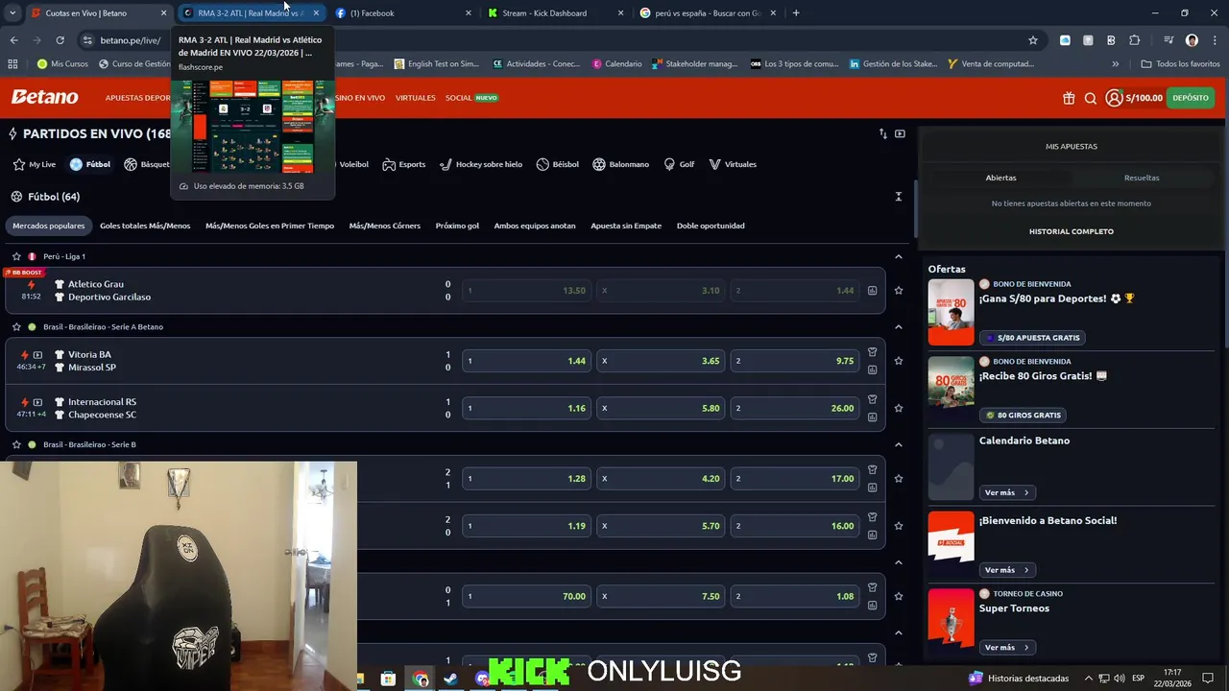Screen dimensions: 1229x691
Task: Switch to Ambos equipos anotan market
Action: coord(535,226)
